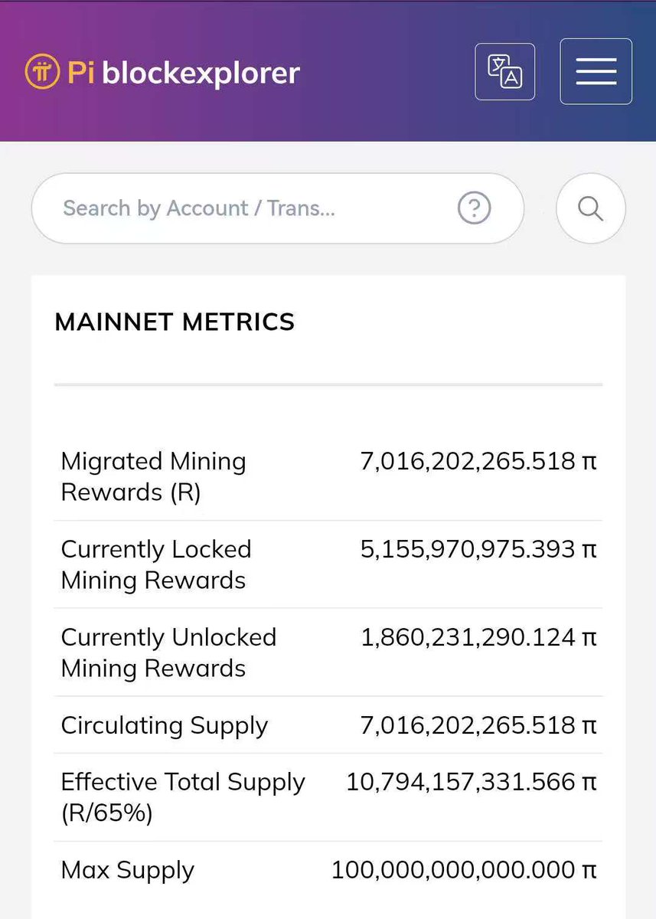Select the Circulating Supply label
656x919 pixels.
click(165, 725)
